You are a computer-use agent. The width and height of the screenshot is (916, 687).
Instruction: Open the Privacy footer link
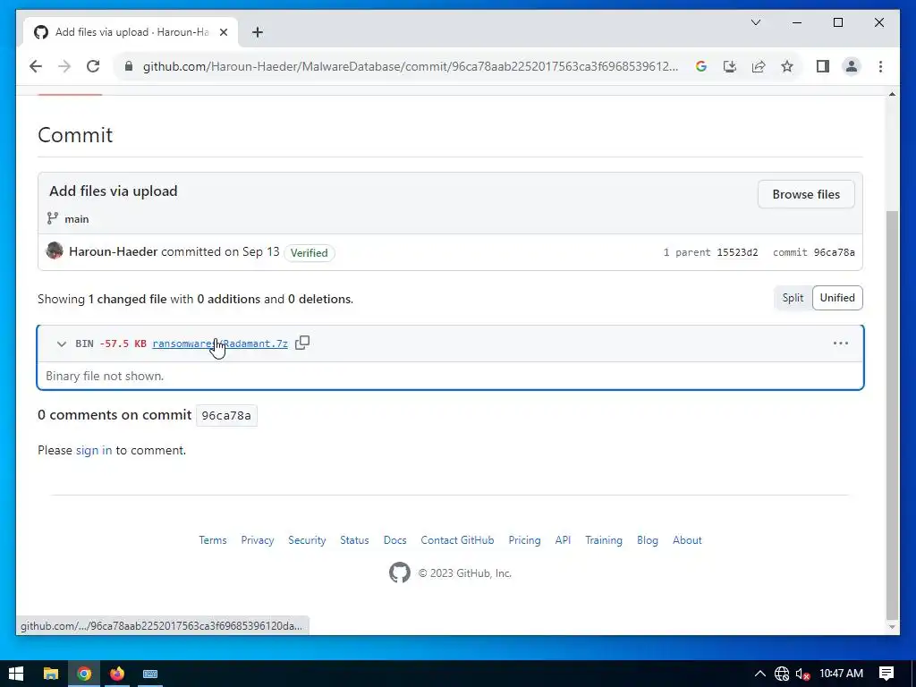(x=257, y=540)
